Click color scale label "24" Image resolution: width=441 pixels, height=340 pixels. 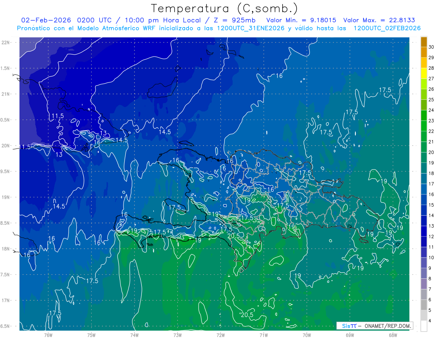click(x=431, y=110)
